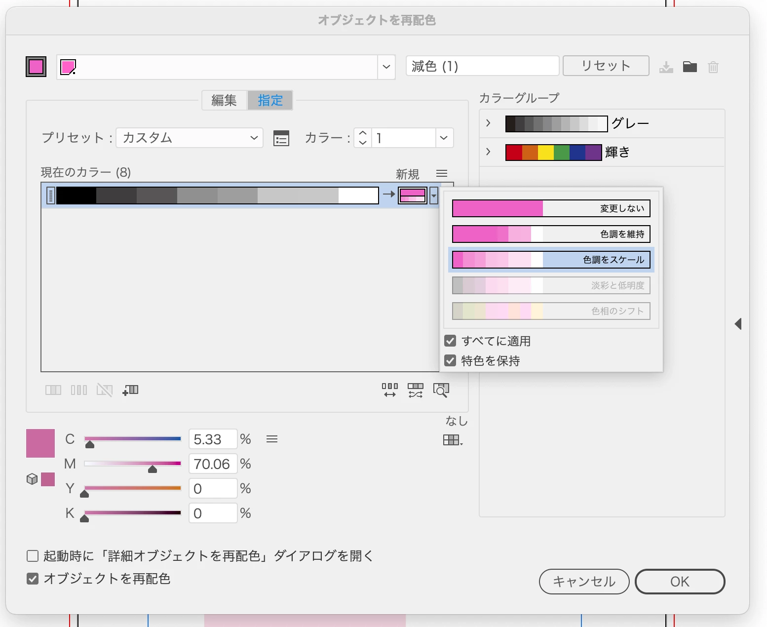Click the K black slider
The height and width of the screenshot is (627, 767).
tap(133, 513)
